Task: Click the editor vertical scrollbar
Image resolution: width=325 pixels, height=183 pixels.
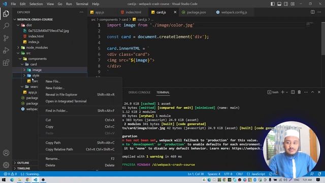Action: [323, 39]
